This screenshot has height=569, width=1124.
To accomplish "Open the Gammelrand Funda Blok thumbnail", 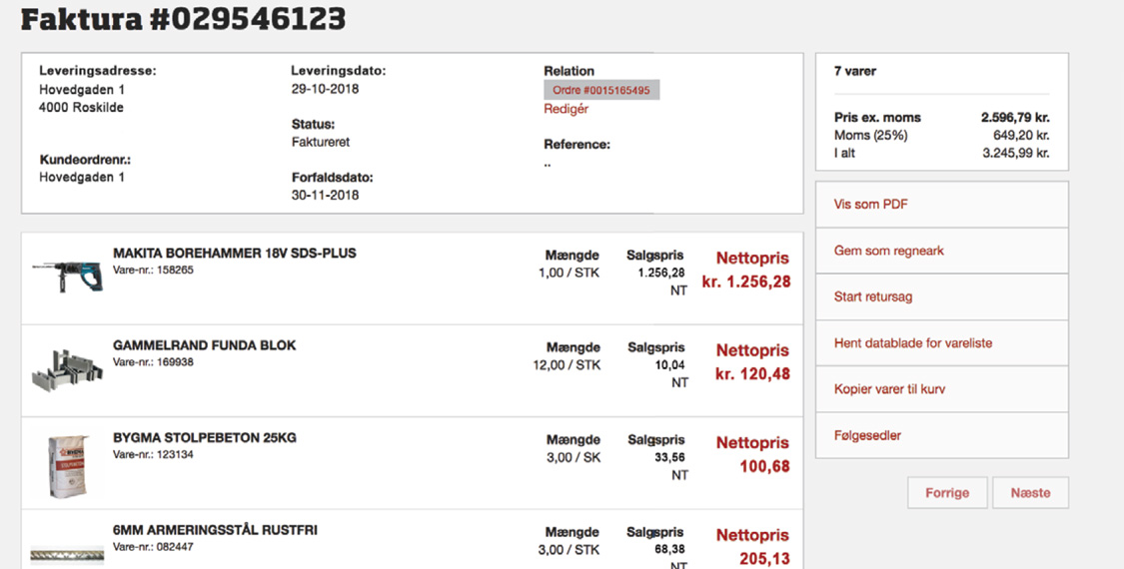I will (67, 368).
